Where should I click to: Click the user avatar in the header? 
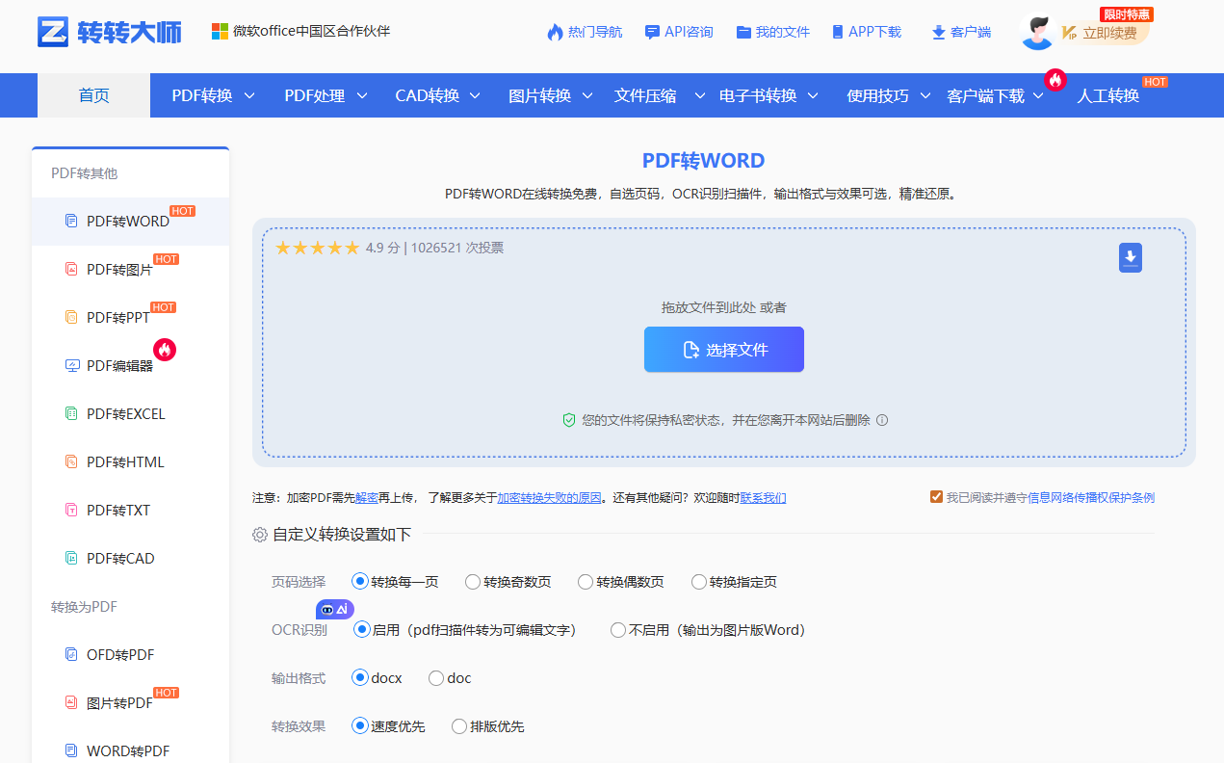(1037, 31)
